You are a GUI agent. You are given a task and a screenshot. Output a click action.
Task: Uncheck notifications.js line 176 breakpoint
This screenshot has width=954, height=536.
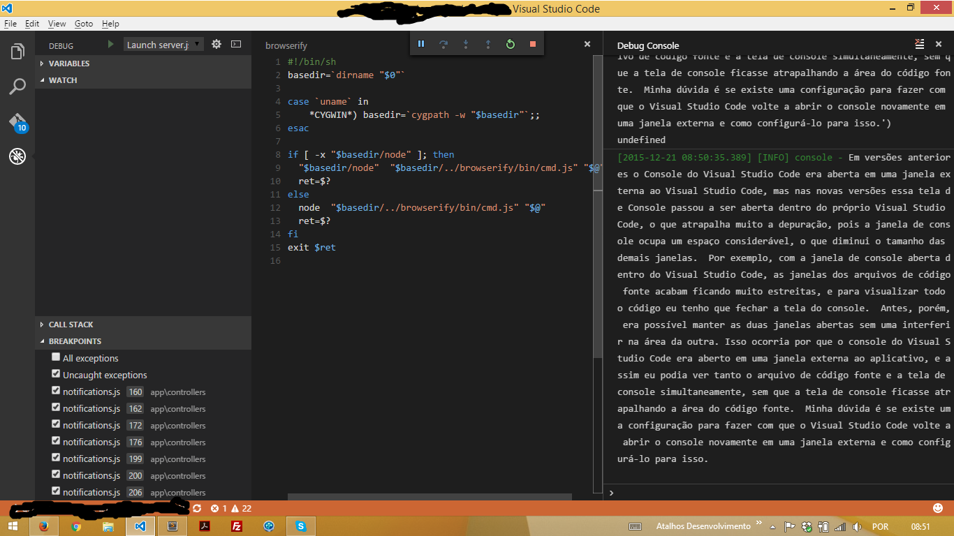[56, 441]
